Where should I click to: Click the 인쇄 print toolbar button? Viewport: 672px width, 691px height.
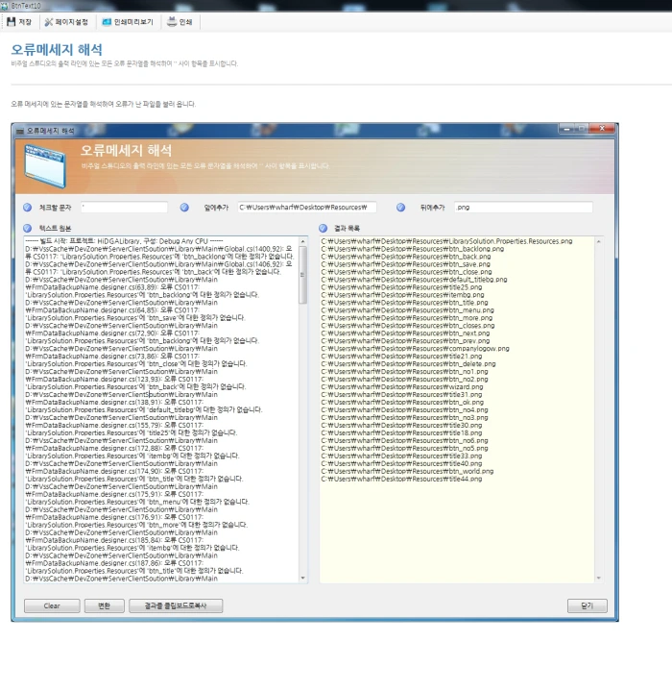click(x=180, y=21)
